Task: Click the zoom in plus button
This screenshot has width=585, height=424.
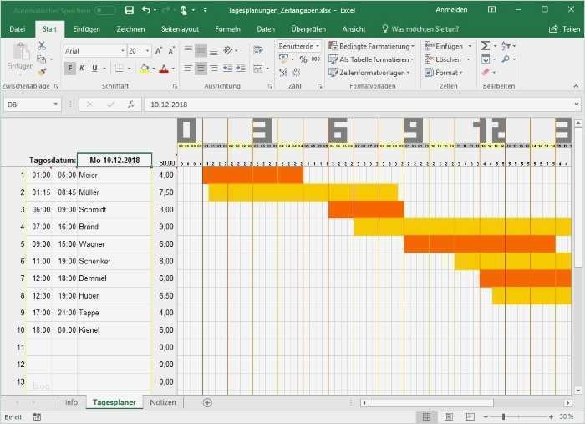Action: point(551,416)
